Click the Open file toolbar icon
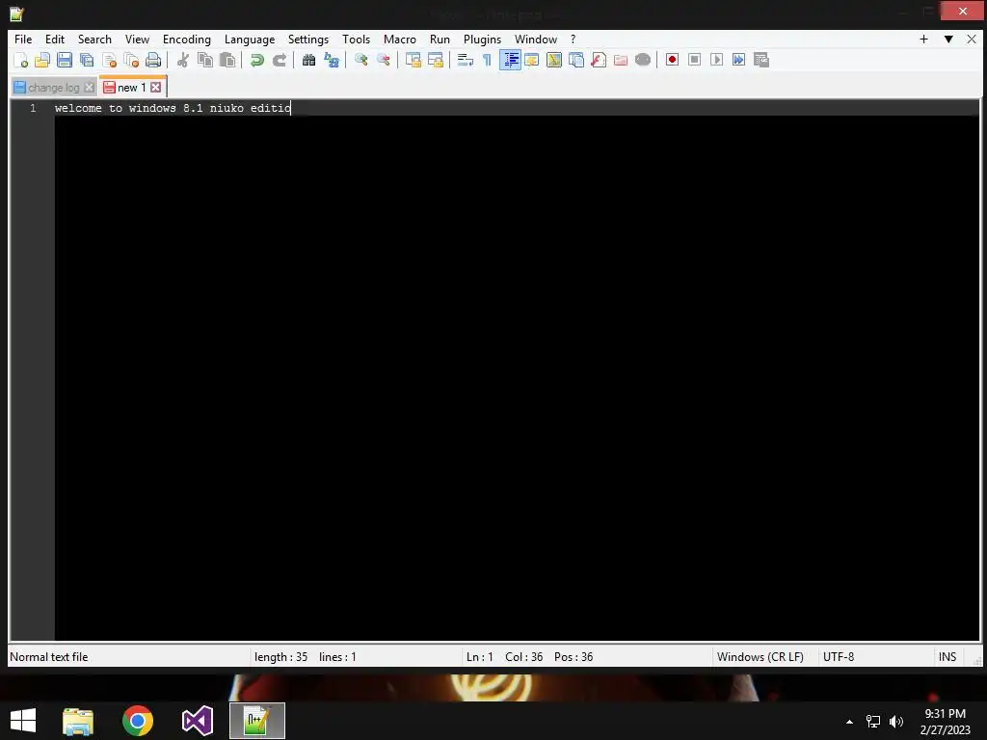987x740 pixels. point(42,60)
